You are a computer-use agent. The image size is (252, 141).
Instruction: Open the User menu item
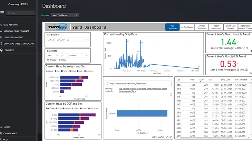click(6, 140)
